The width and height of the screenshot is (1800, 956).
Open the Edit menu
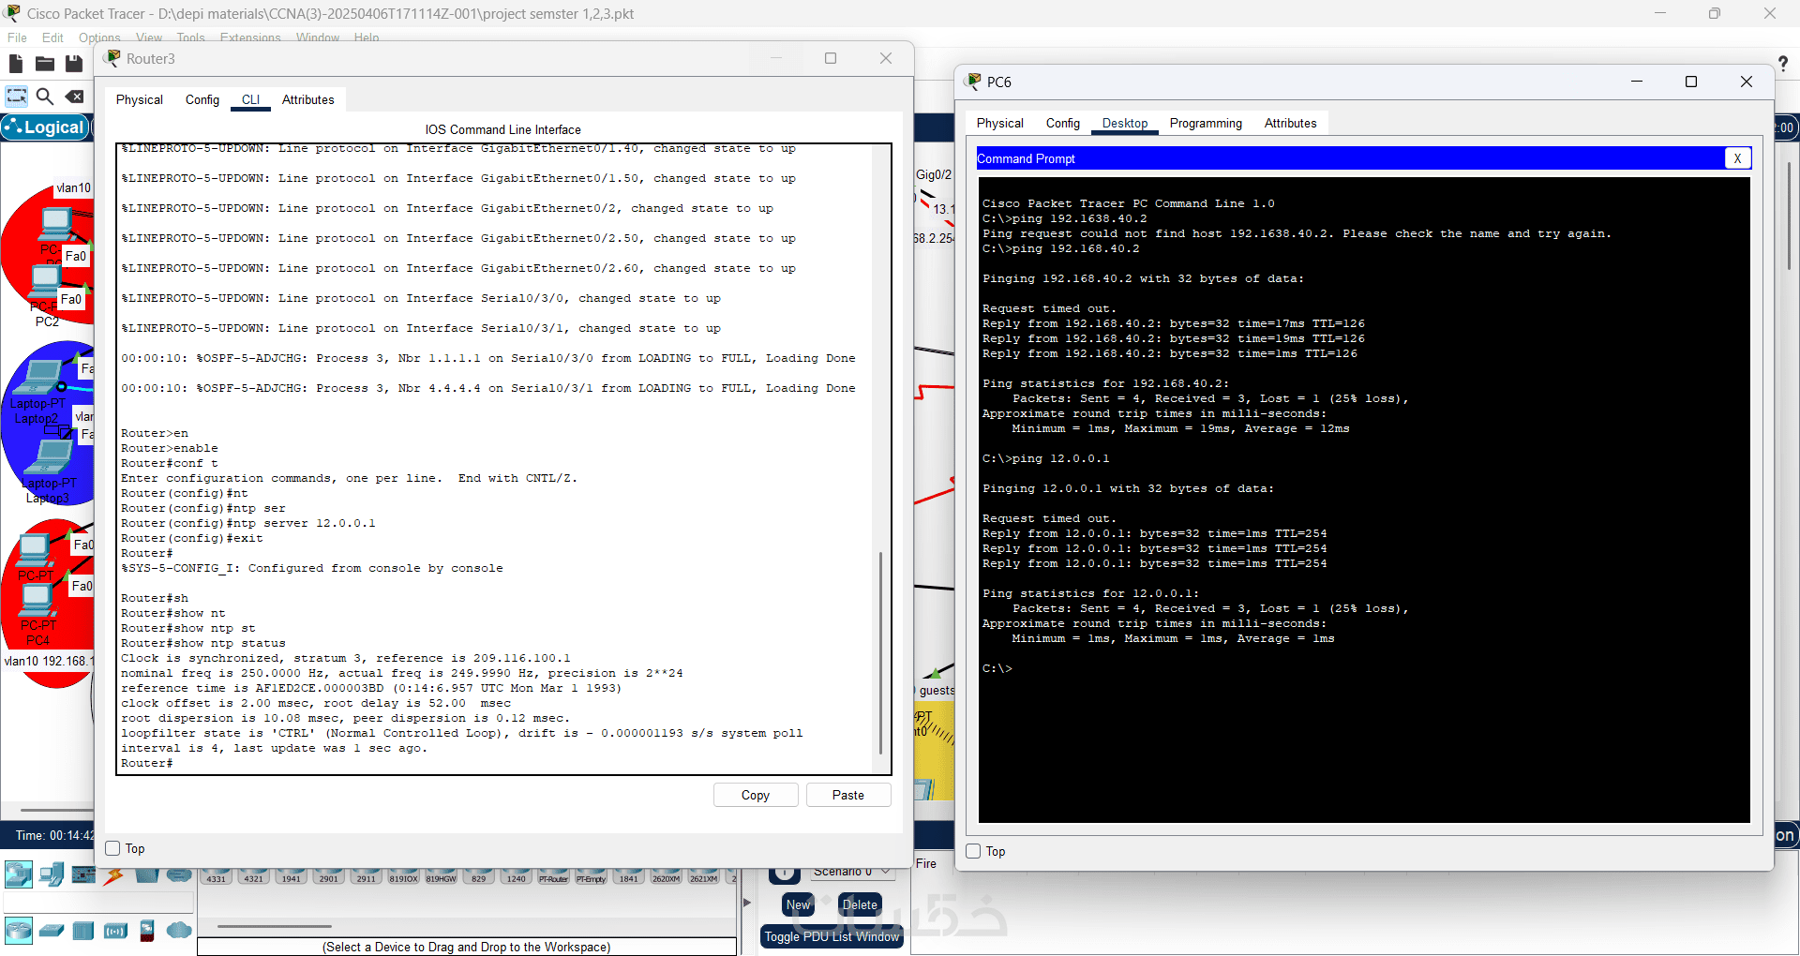pyautogui.click(x=52, y=37)
